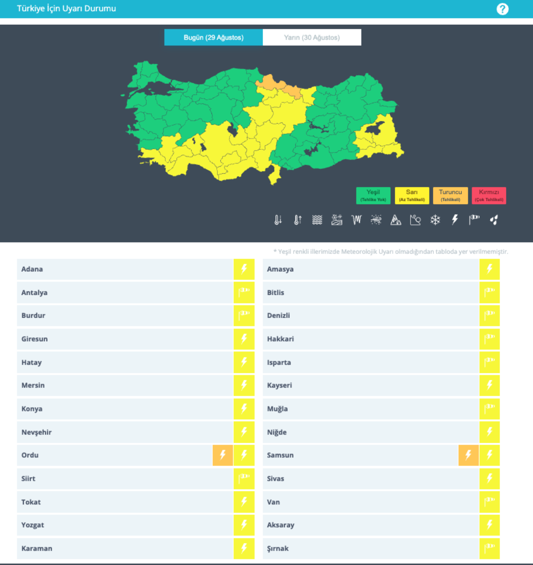Choose the icicle frost warning icon

pyautogui.click(x=356, y=220)
